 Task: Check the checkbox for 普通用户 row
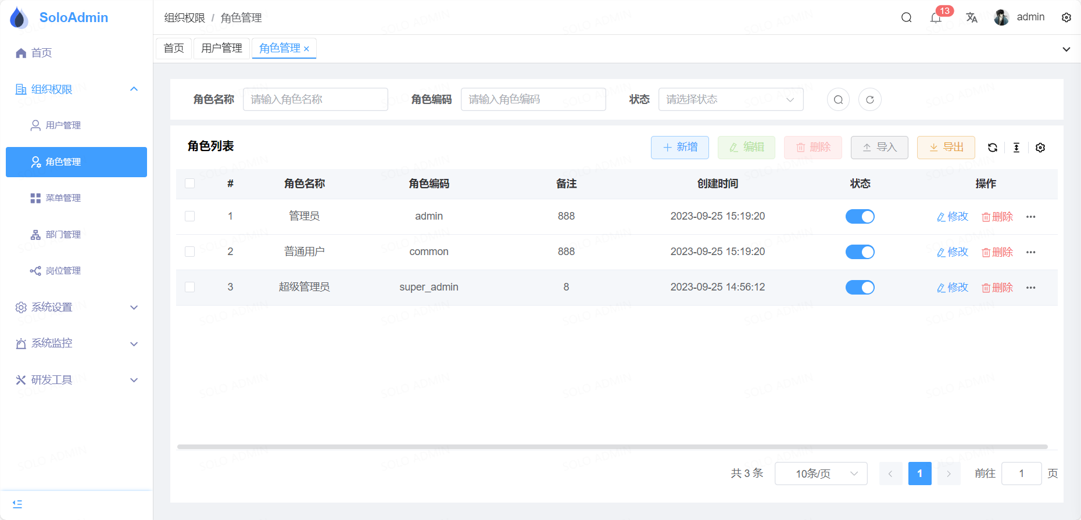pos(189,252)
